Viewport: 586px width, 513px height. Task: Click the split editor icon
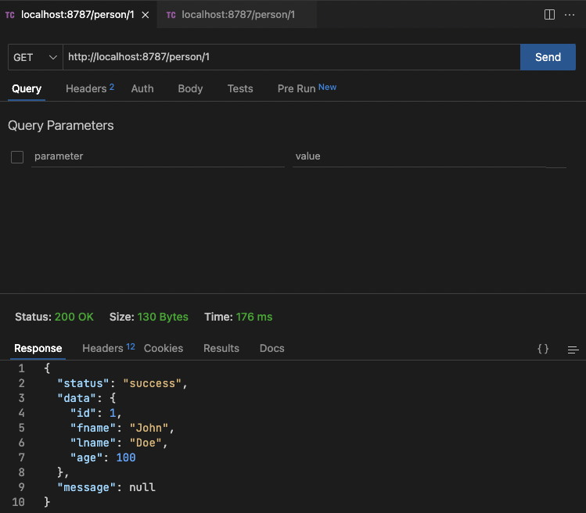click(x=549, y=15)
